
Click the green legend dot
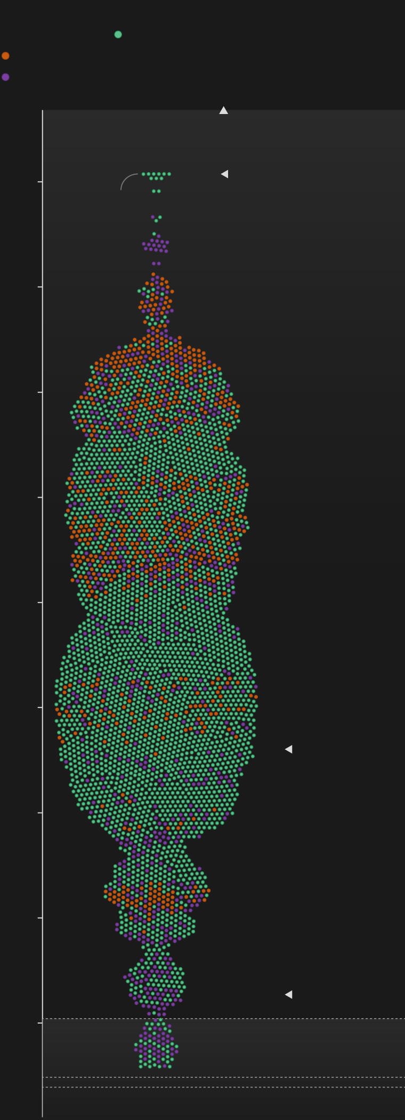pos(118,35)
